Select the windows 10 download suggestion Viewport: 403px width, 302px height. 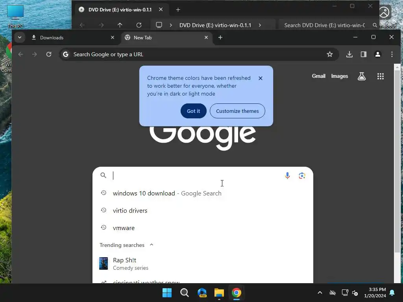coord(203,193)
